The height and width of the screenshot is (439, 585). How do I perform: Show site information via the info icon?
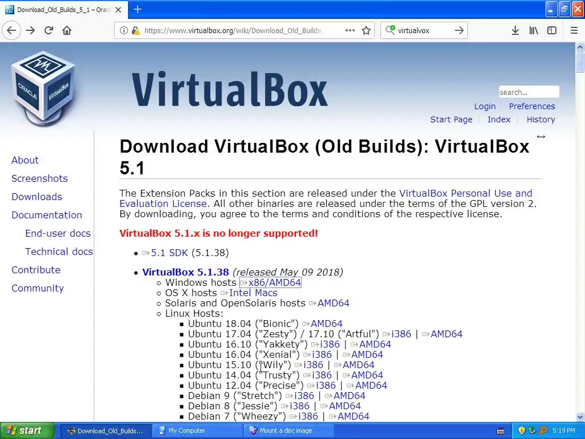pos(123,30)
